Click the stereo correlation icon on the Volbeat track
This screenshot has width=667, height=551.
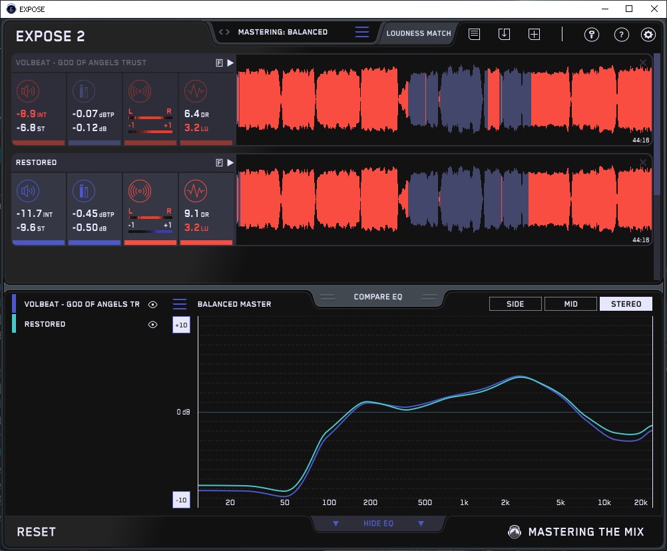tap(140, 91)
